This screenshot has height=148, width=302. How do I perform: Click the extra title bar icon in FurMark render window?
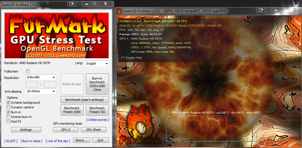[261, 9]
